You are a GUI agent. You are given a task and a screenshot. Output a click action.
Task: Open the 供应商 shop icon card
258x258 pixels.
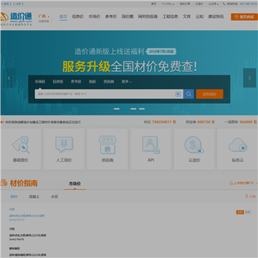coord(107,149)
